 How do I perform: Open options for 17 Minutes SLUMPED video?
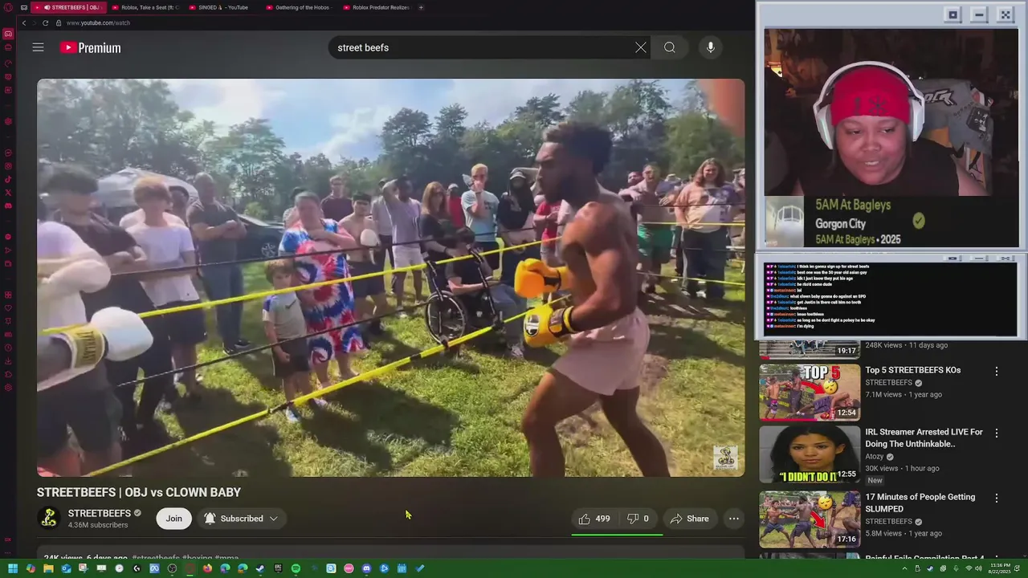pyautogui.click(x=997, y=498)
